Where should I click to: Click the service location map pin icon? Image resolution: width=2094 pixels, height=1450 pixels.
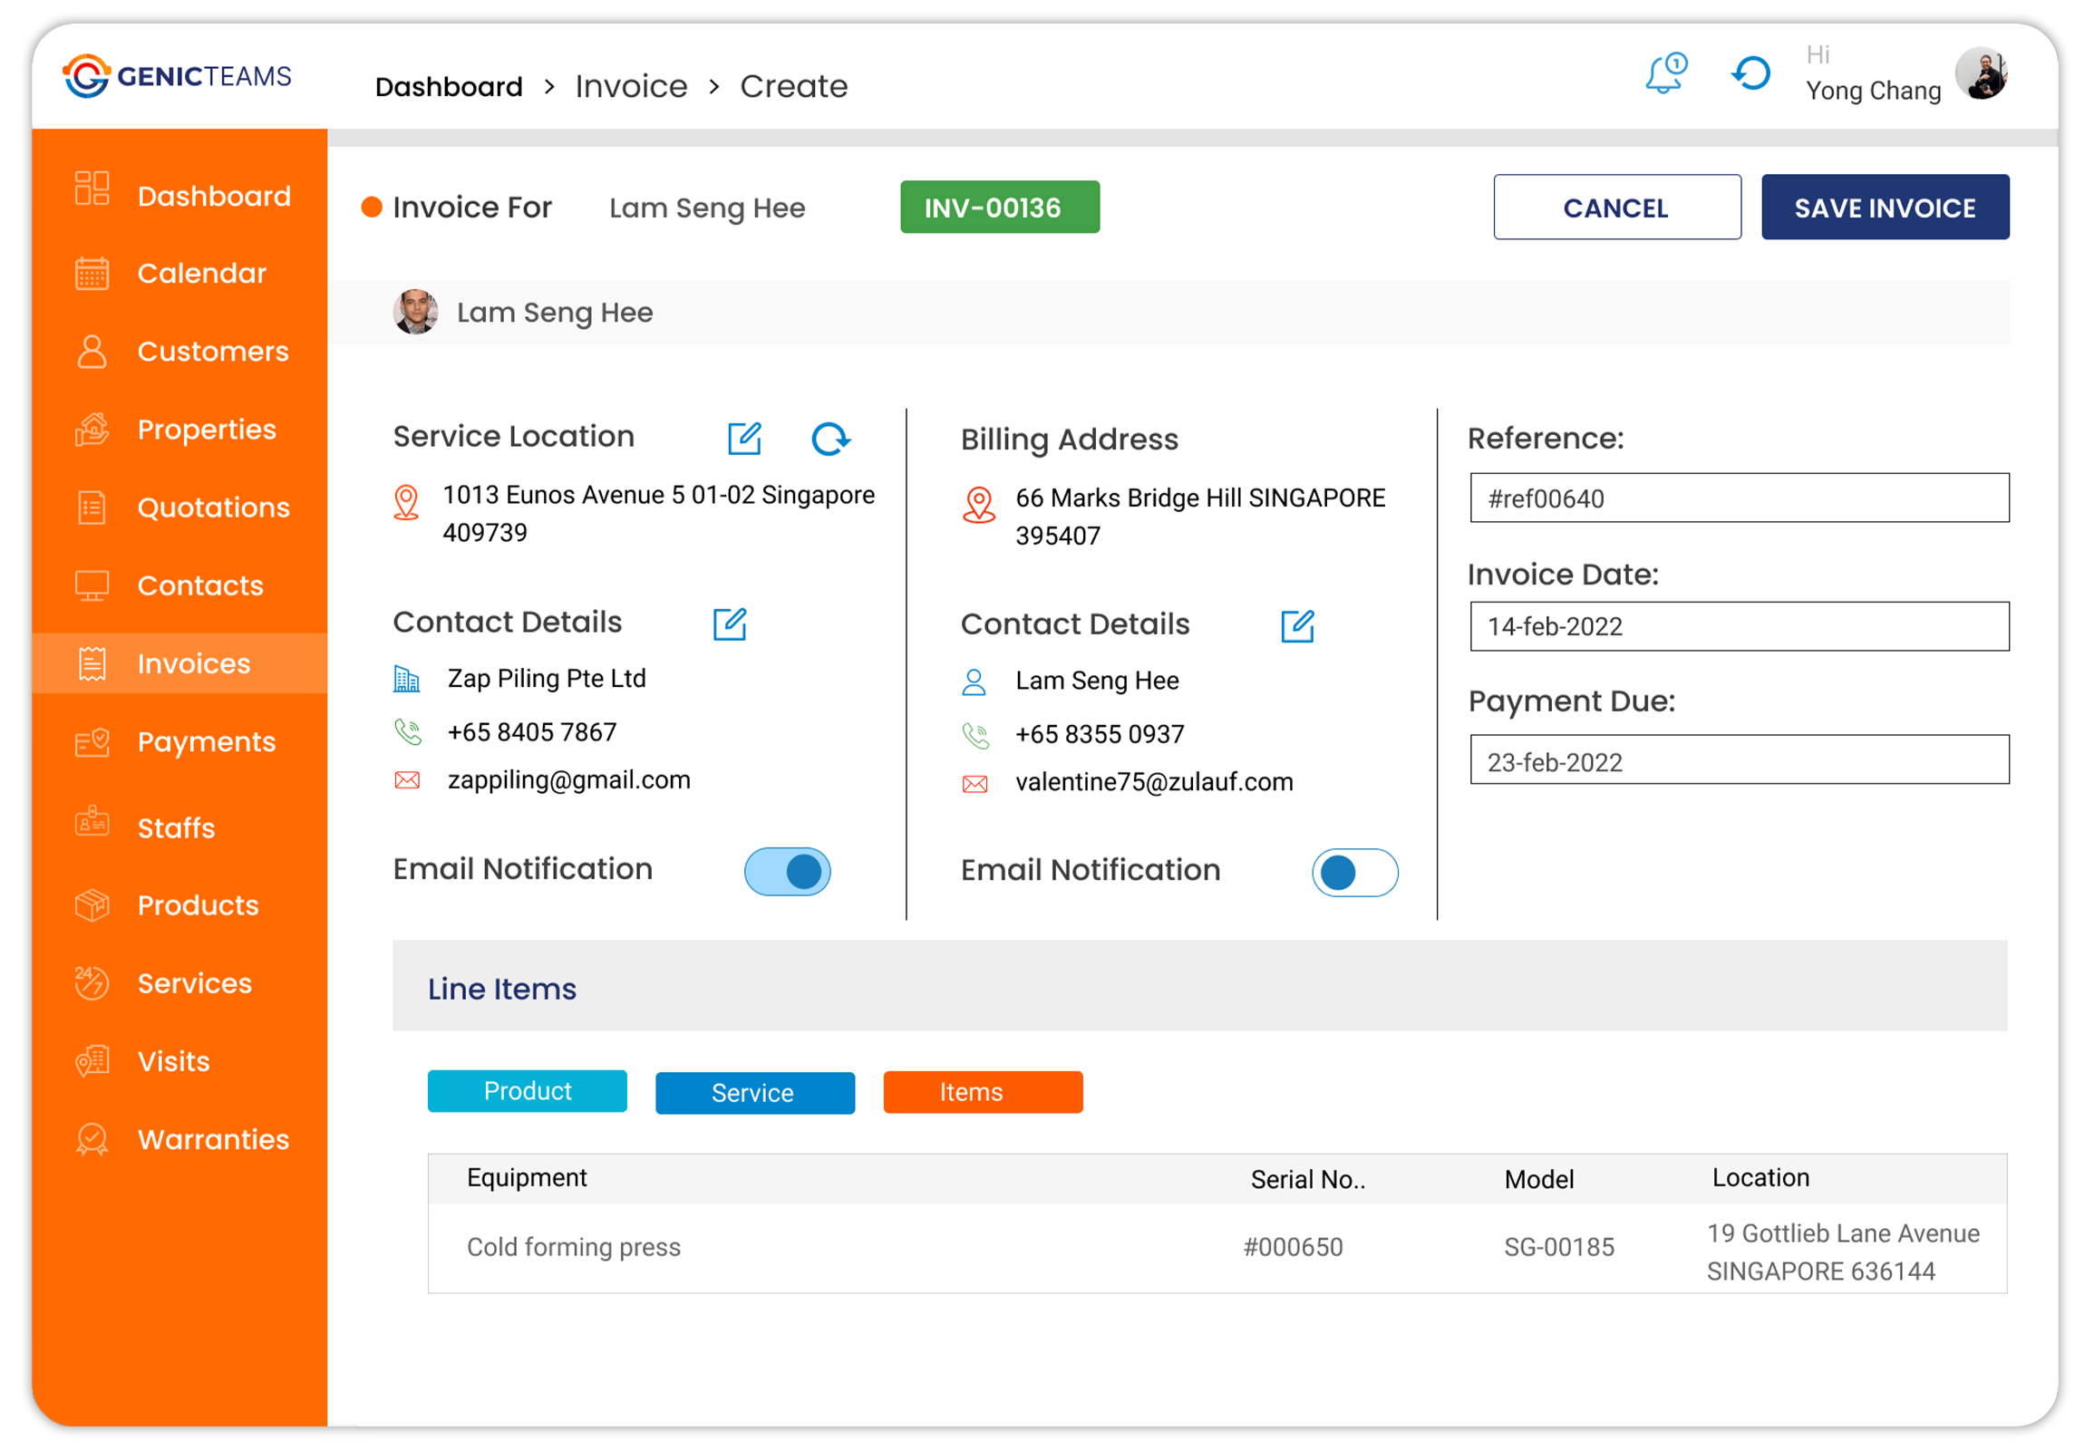click(406, 502)
